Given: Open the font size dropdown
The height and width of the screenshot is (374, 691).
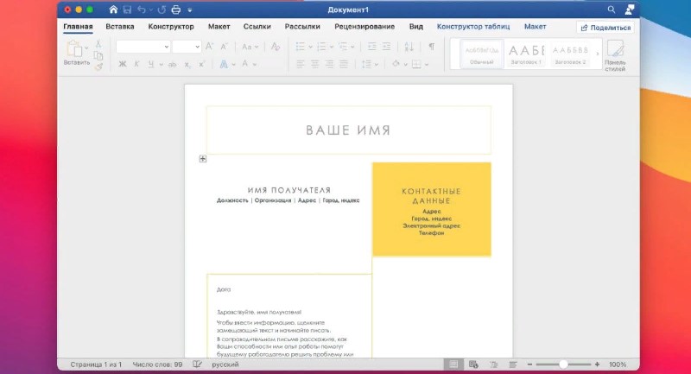Looking at the screenshot, I should coord(186,47).
